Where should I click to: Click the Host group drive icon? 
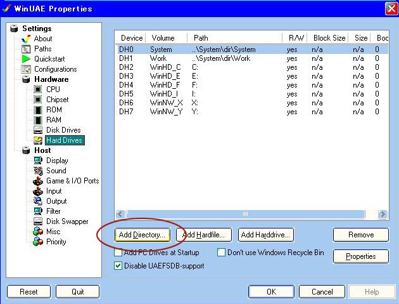pos(26,150)
